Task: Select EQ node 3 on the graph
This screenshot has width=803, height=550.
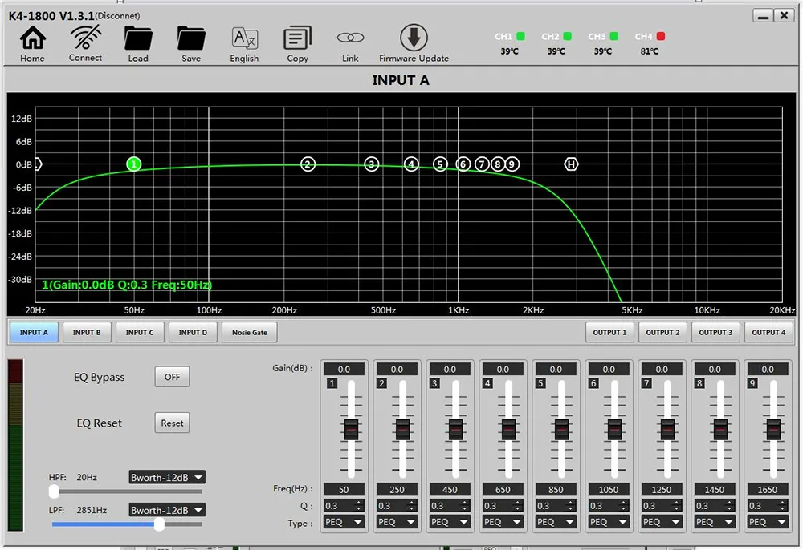Action: pos(371,164)
